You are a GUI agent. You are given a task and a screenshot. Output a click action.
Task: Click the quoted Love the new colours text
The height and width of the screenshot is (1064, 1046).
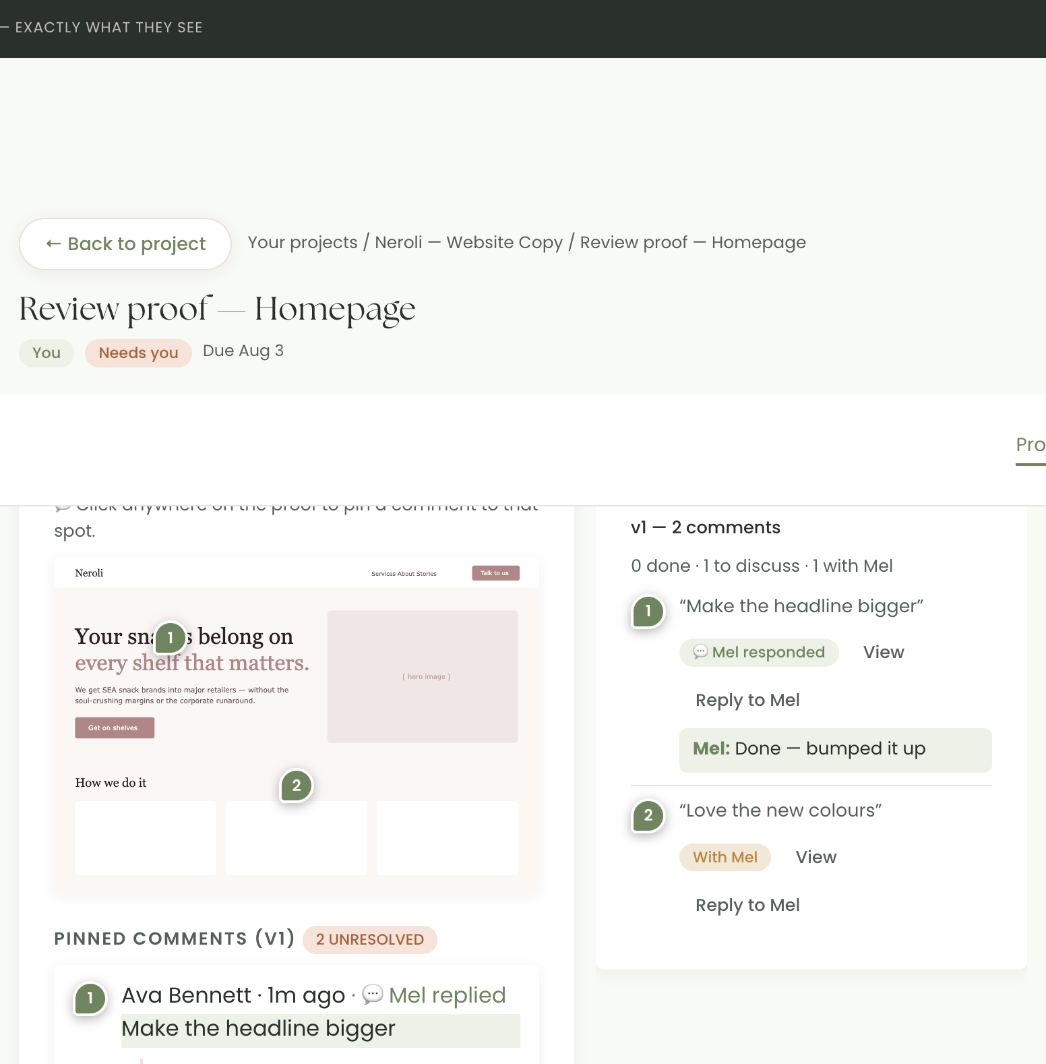pyautogui.click(x=780, y=811)
